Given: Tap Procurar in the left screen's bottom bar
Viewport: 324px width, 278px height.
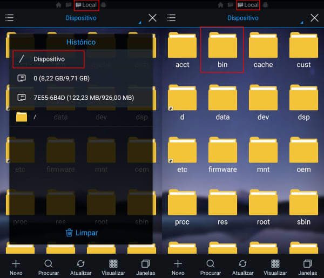Looking at the screenshot, I should [49, 267].
